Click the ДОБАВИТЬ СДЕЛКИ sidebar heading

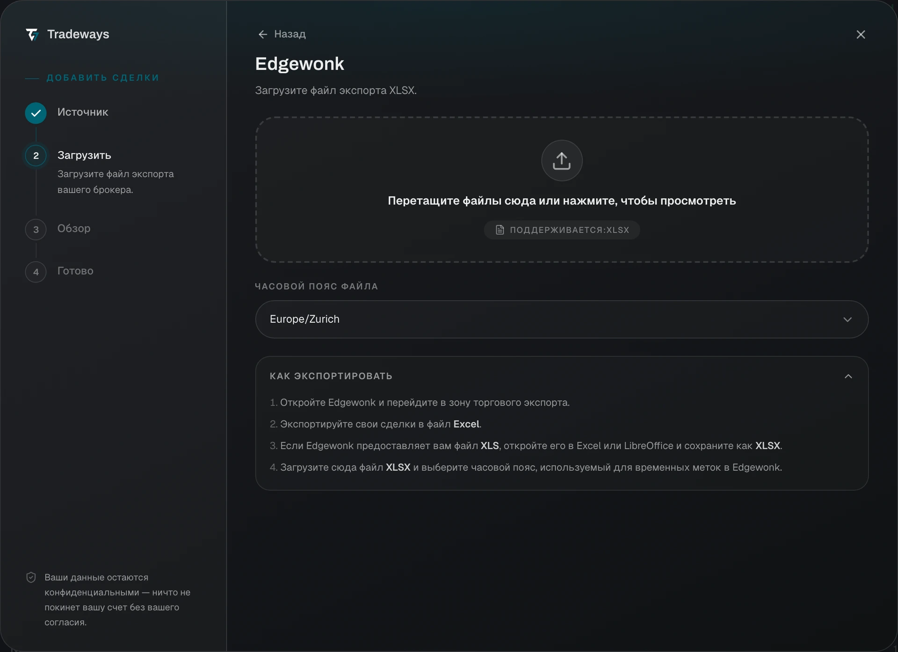coord(103,78)
